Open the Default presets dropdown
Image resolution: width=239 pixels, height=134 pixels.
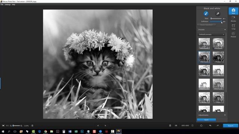point(211,35)
